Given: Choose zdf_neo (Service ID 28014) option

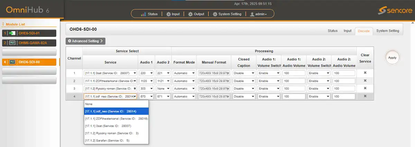Looking at the screenshot, I should [x=116, y=111].
